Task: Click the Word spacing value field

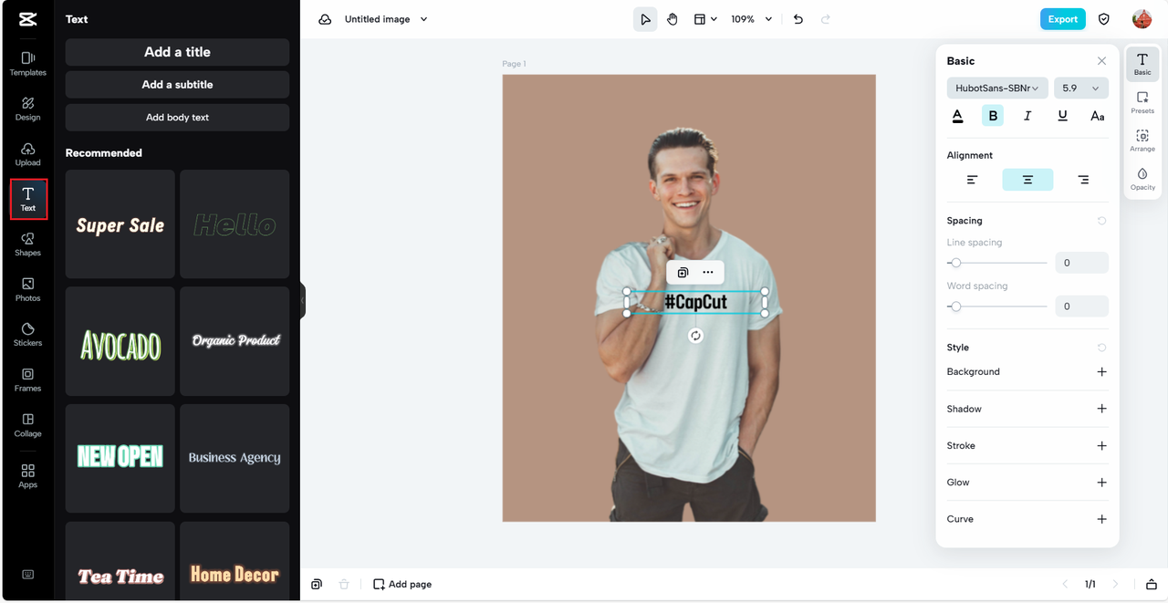Action: [x=1081, y=307]
